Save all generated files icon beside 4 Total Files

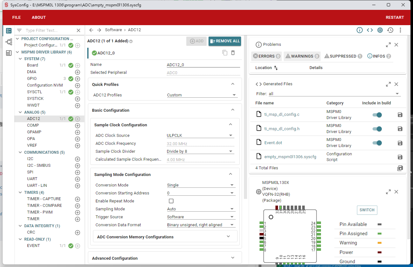click(400, 168)
